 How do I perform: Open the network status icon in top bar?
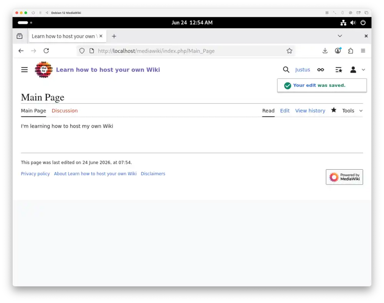(343, 23)
